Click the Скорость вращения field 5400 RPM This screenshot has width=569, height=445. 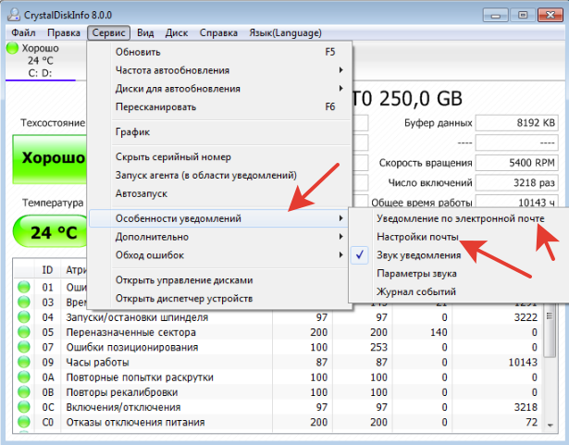pos(517,163)
